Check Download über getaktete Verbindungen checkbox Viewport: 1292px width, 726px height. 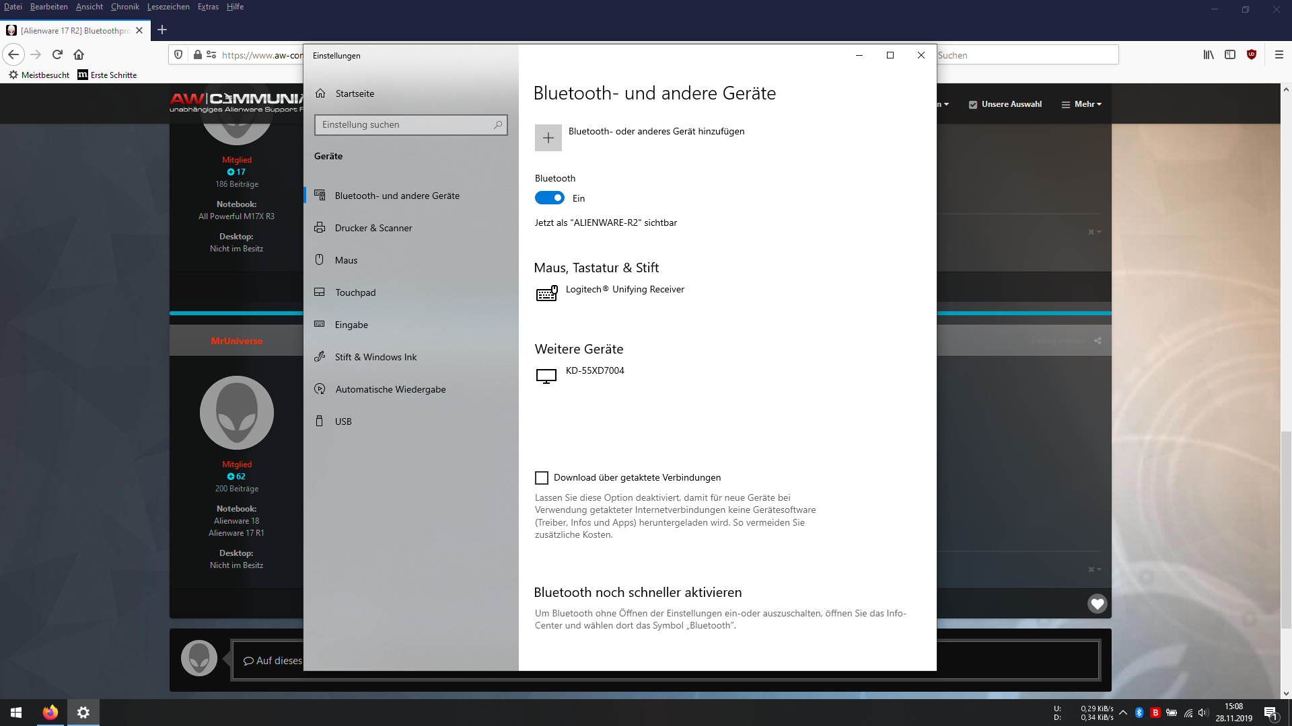(542, 478)
